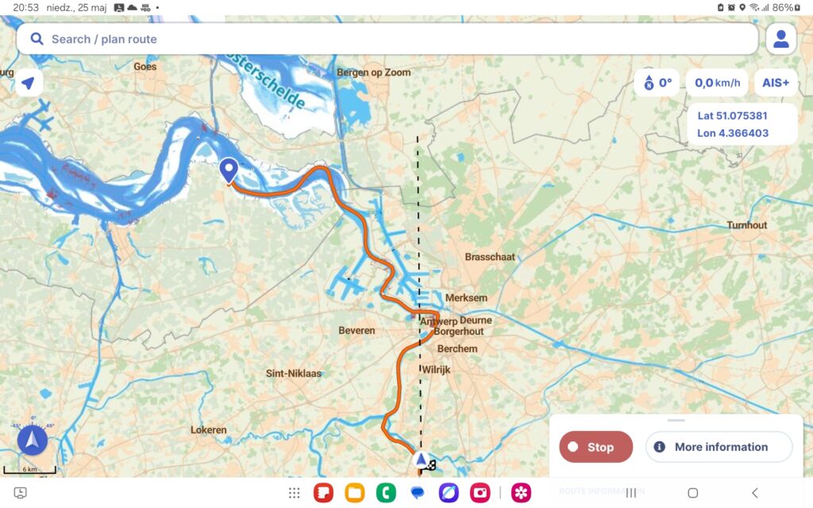Open the app drawer grid

pyautogui.click(x=295, y=493)
